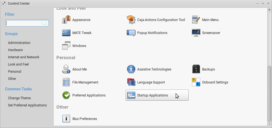272x128 pixels.
Task: Click the MATE Tweak icon
Action: coord(66,33)
